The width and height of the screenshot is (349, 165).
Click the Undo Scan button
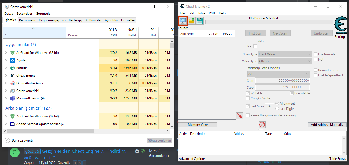[x=322, y=33]
